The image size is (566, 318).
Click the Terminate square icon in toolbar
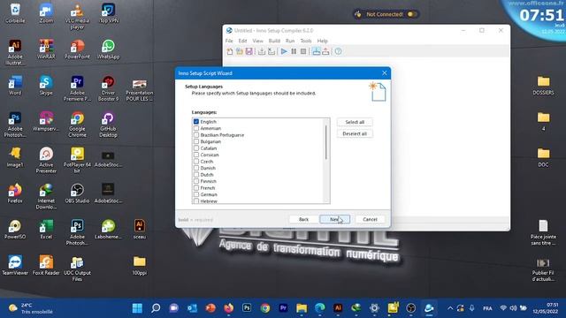303,51
